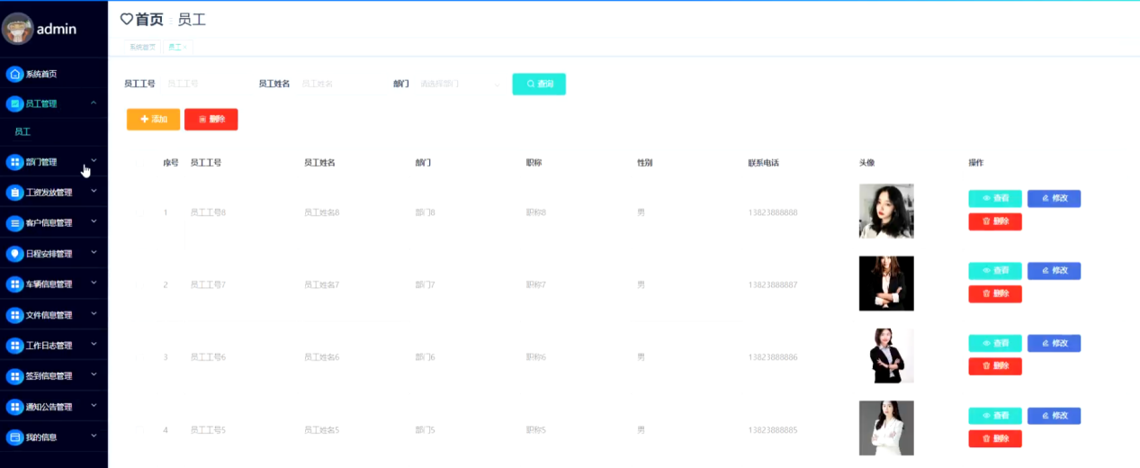Open avatar photo of 员工姓名6

(x=886, y=356)
